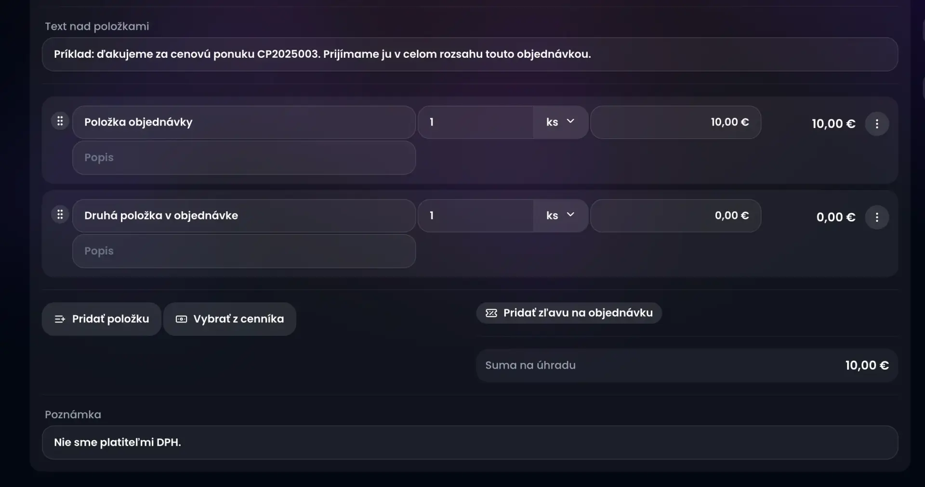Click drag handle of Položka objednávky row
Screen dimensions: 925x487
(x=60, y=121)
